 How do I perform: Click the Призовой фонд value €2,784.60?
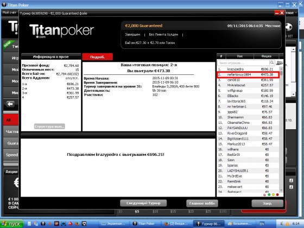coord(71,66)
